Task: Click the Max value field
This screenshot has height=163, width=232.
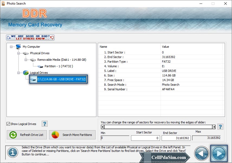Action: (206, 138)
